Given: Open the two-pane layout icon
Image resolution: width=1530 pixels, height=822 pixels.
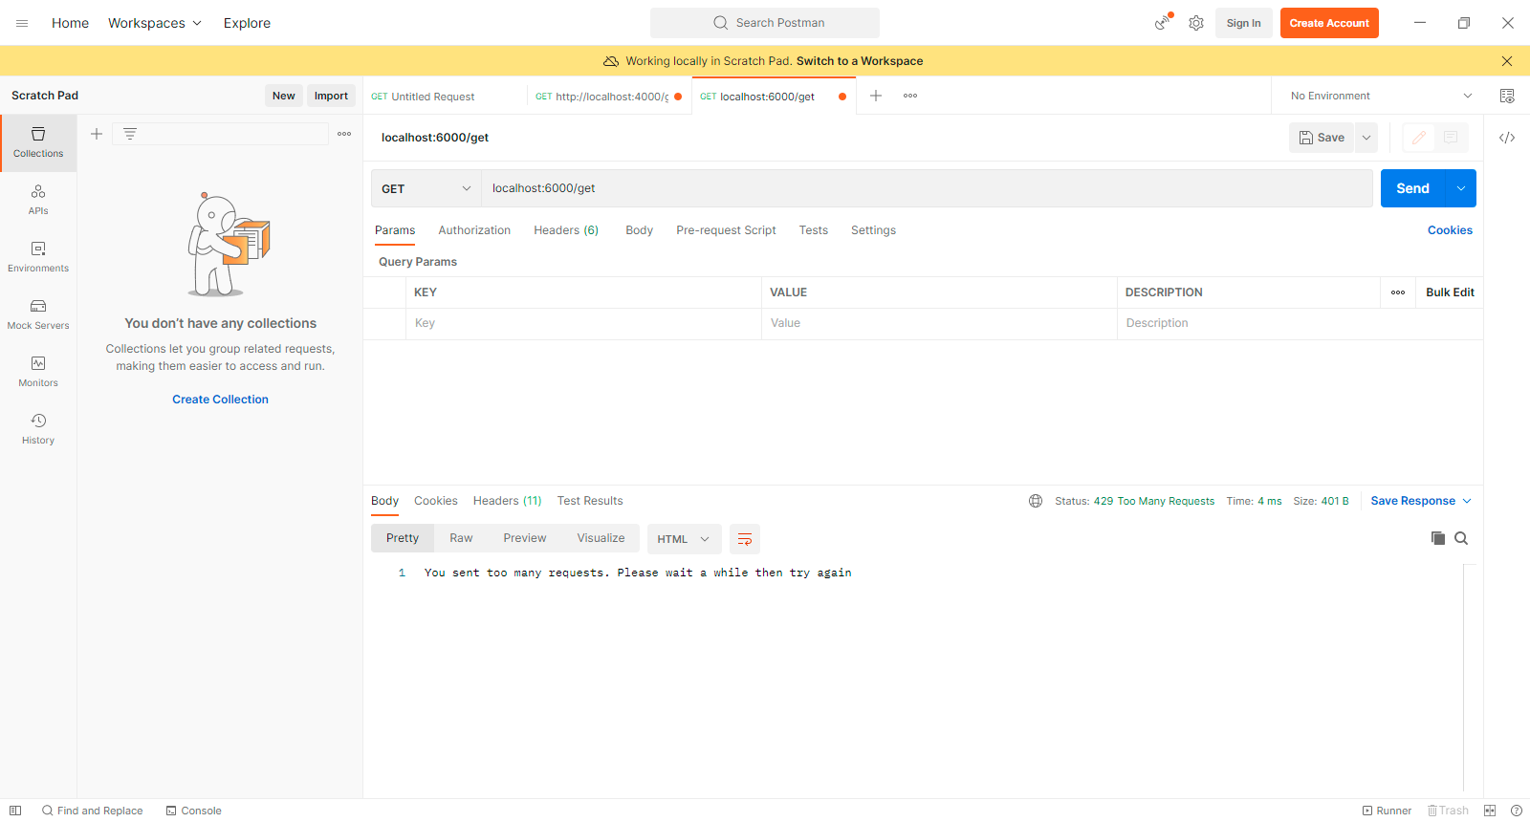Looking at the screenshot, I should [x=1490, y=811].
